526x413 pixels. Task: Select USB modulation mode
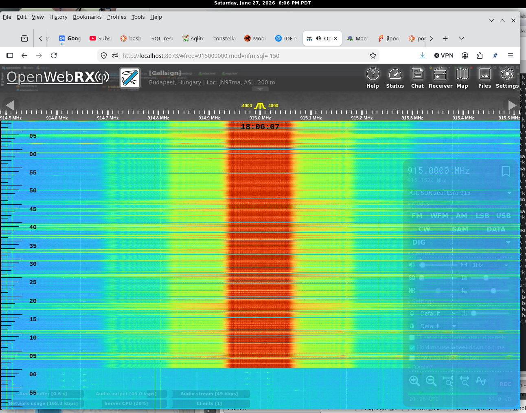pyautogui.click(x=503, y=216)
